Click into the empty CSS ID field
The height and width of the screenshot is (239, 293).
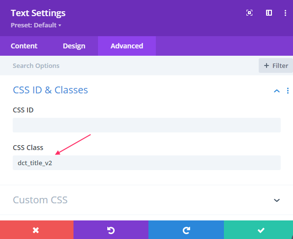click(146, 125)
